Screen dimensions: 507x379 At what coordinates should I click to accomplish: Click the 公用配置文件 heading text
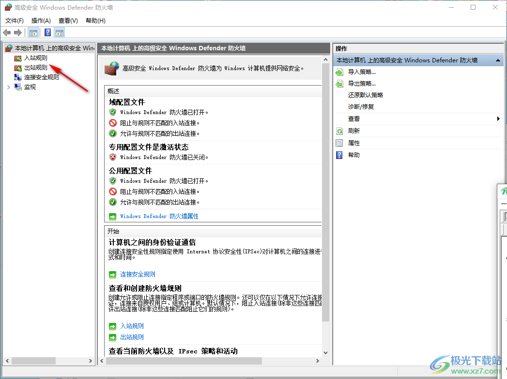(130, 171)
